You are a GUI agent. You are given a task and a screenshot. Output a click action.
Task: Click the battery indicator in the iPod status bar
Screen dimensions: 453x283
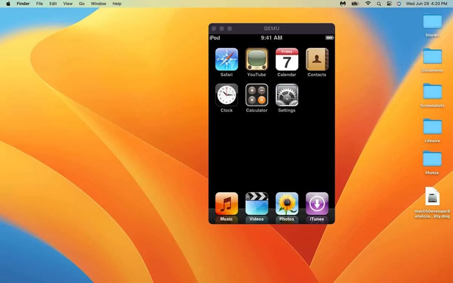328,38
